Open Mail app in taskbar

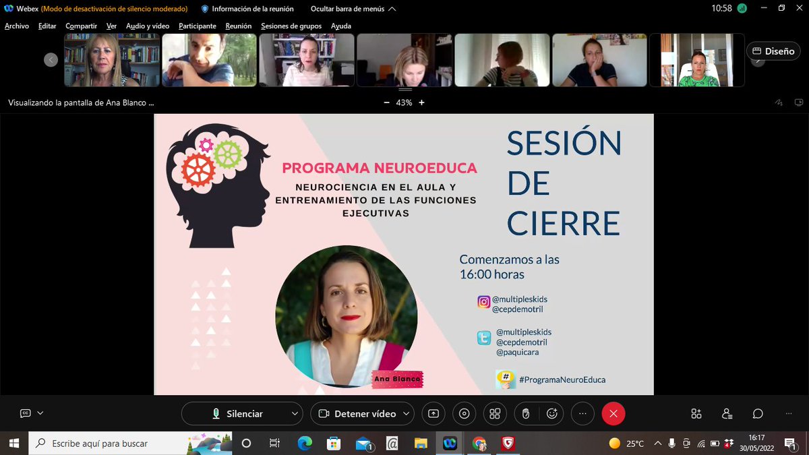(364, 443)
